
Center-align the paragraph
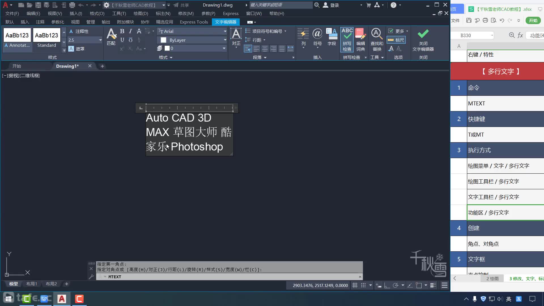[265, 49]
